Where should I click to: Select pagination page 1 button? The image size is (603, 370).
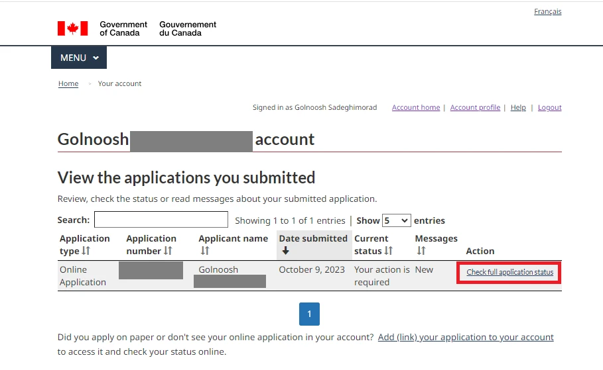pyautogui.click(x=309, y=314)
